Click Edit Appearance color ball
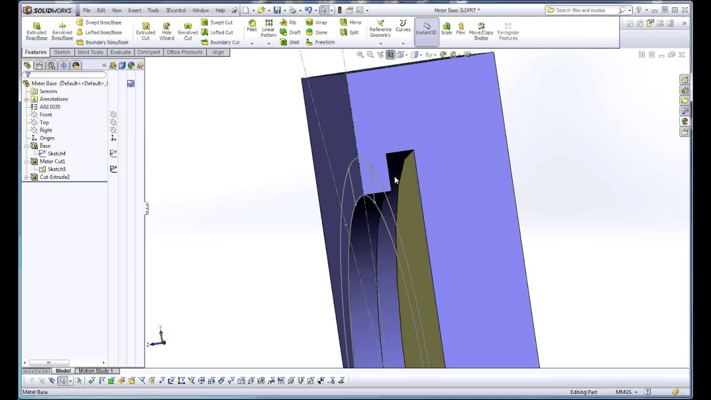This screenshot has width=711, height=400. click(443, 54)
